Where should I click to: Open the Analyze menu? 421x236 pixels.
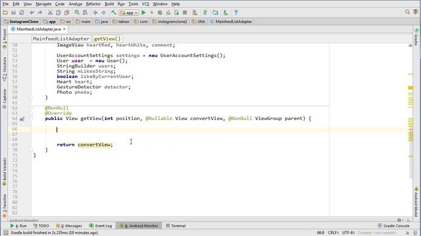pos(75,4)
